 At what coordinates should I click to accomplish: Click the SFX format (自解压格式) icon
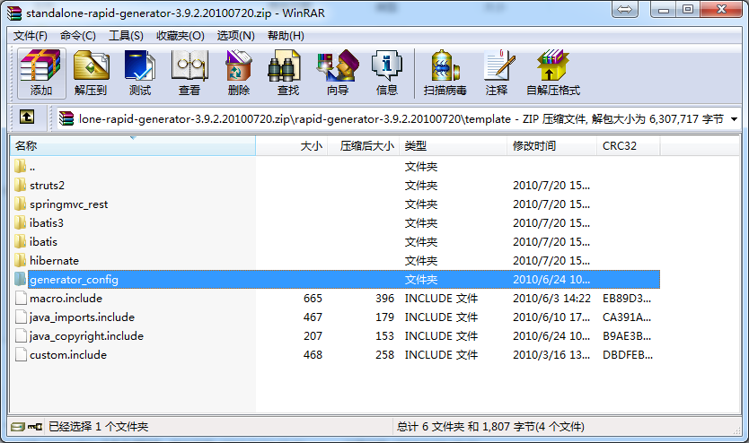tap(553, 73)
